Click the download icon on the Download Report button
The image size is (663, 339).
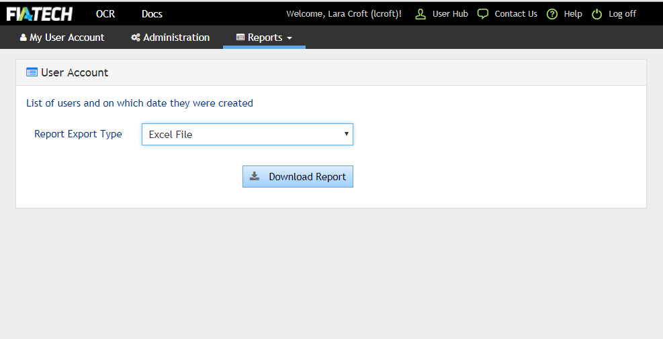[x=255, y=176]
